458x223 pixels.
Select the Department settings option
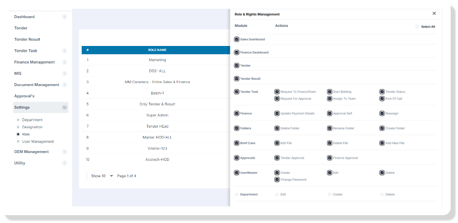[32, 120]
